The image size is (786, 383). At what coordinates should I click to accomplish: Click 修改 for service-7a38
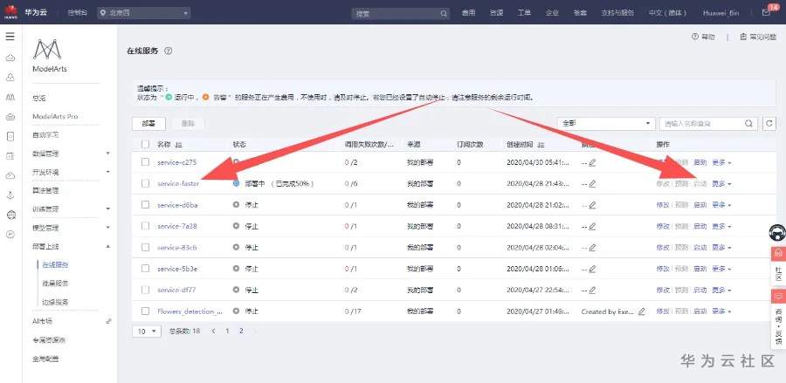click(663, 226)
